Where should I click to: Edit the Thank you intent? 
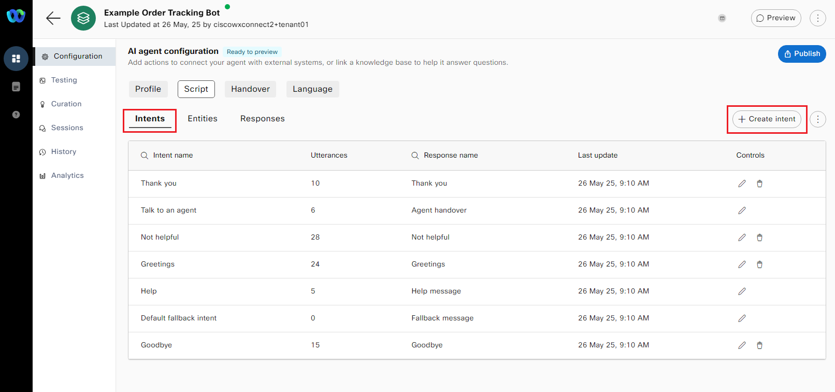pos(742,184)
